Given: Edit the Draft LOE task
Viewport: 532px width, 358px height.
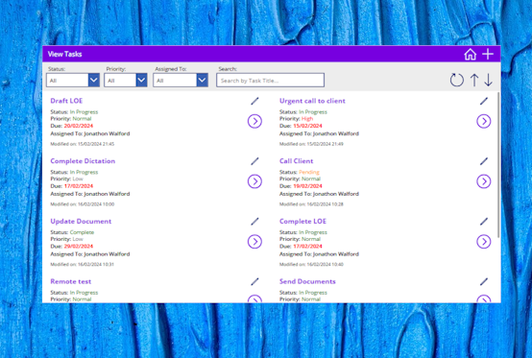Looking at the screenshot, I should pos(254,101).
